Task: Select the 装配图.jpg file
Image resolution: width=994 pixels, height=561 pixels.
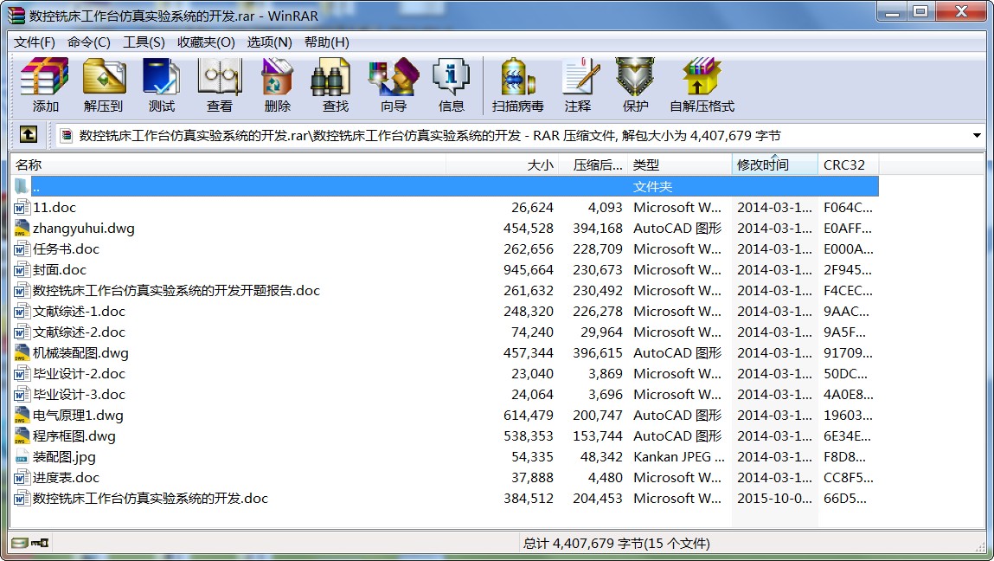Action: coord(64,457)
